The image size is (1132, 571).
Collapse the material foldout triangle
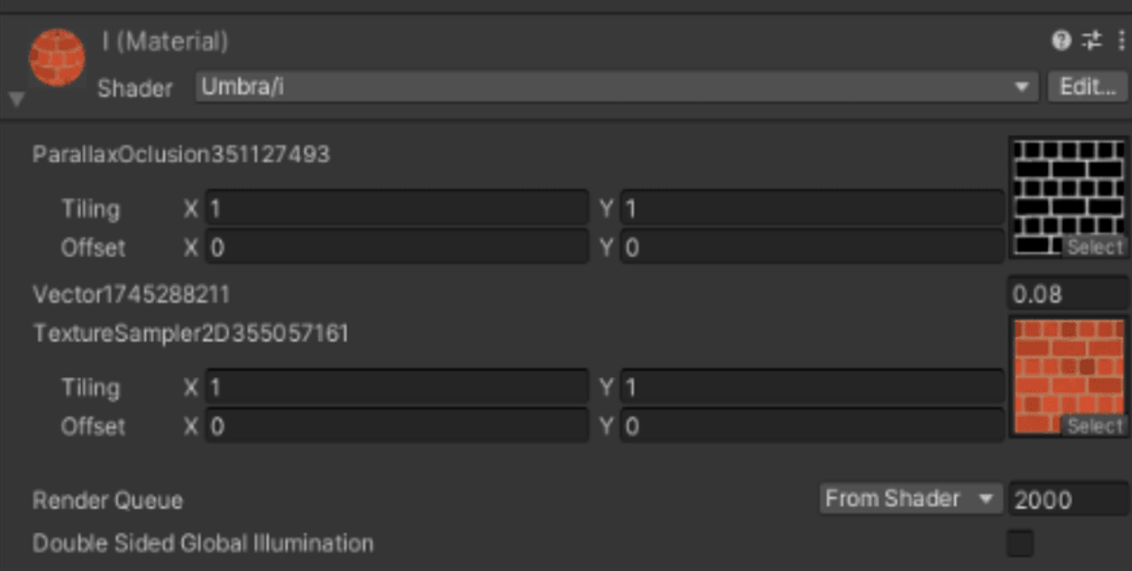17,98
